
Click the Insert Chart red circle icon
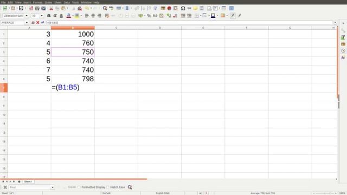click(169, 9)
